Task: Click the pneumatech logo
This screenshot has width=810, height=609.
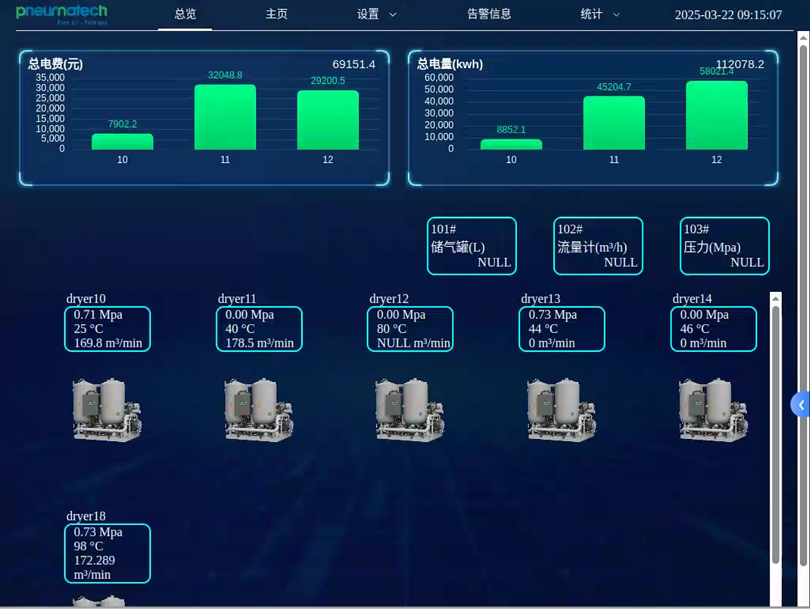Action: click(62, 14)
